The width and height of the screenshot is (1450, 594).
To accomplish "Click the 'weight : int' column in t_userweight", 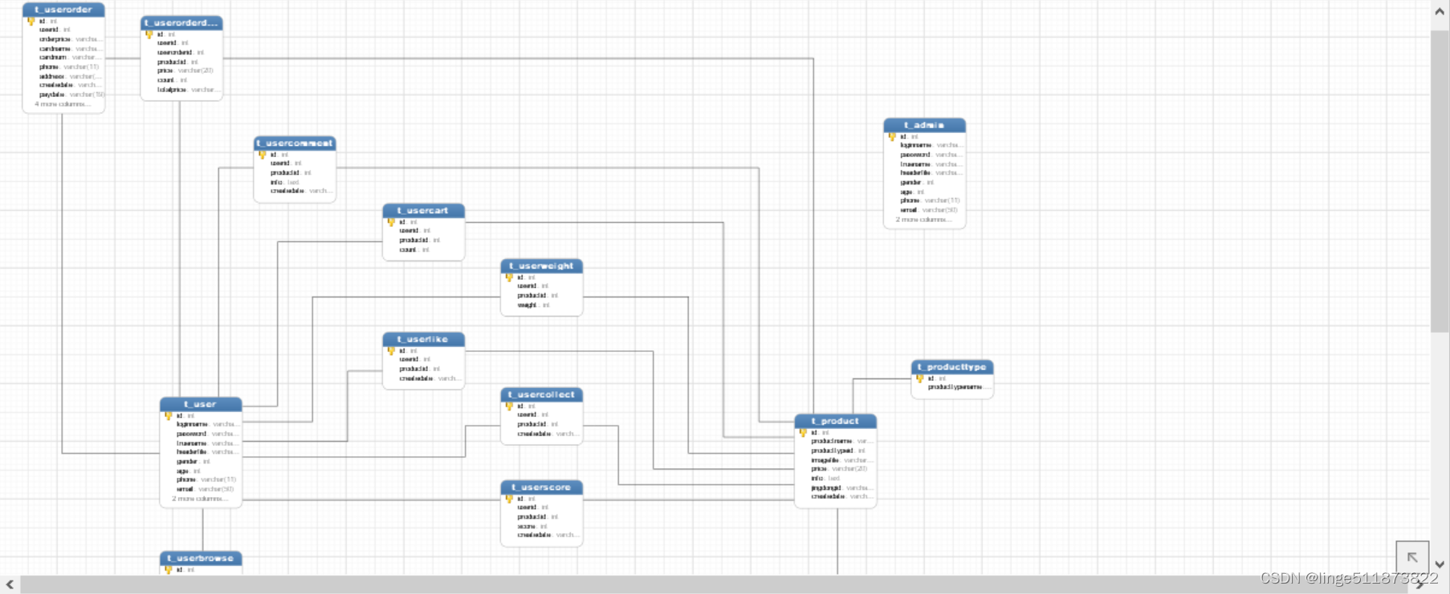I will click(x=534, y=305).
